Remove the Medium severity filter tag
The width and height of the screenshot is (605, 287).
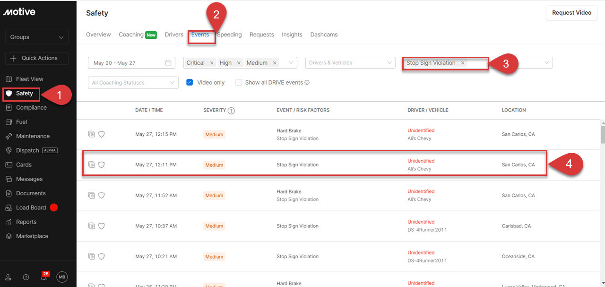(275, 63)
